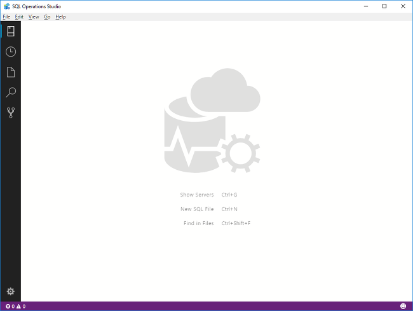This screenshot has height=311, width=413.
Task: Click the Ctrl+Shift+F shortcut text
Action: pyautogui.click(x=236, y=223)
